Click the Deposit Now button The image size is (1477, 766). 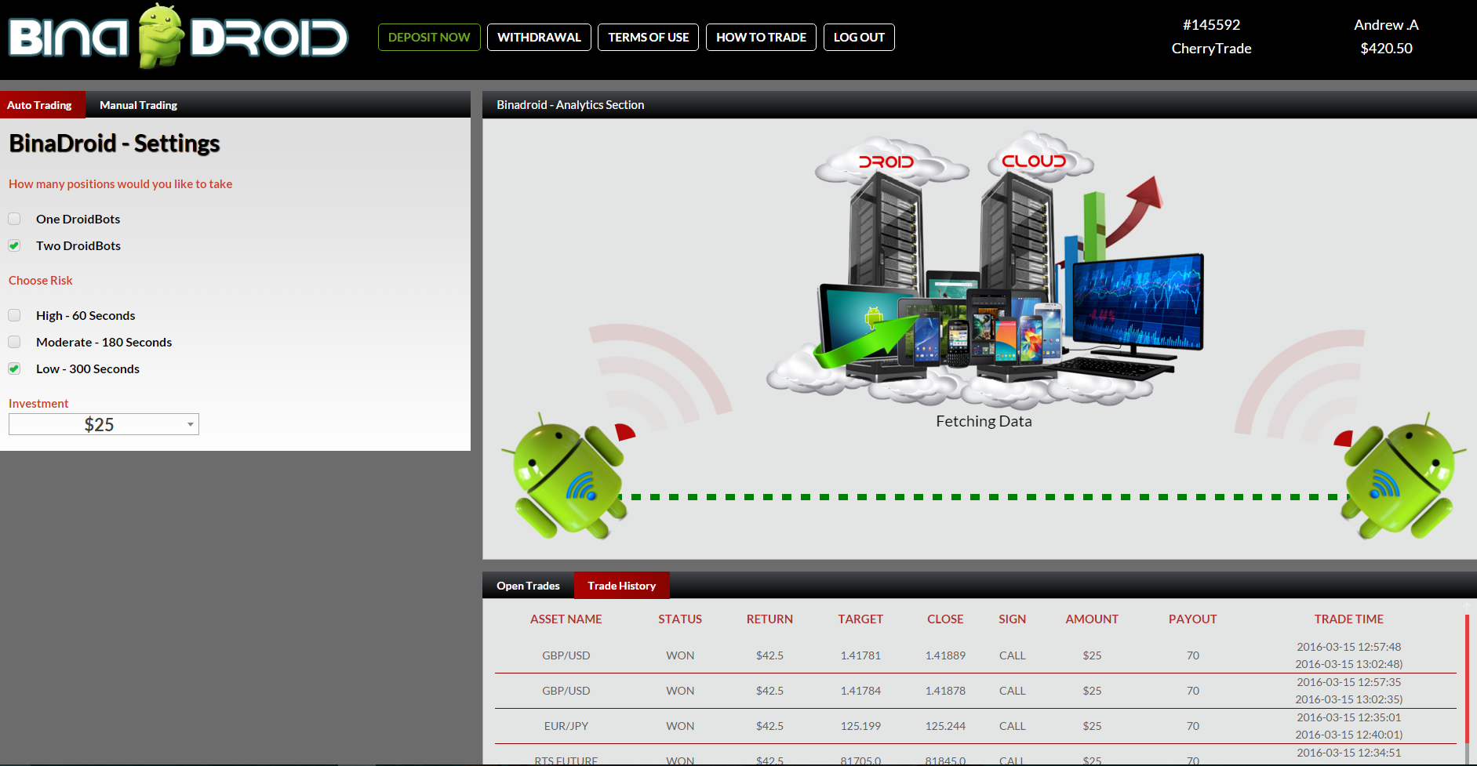click(429, 37)
